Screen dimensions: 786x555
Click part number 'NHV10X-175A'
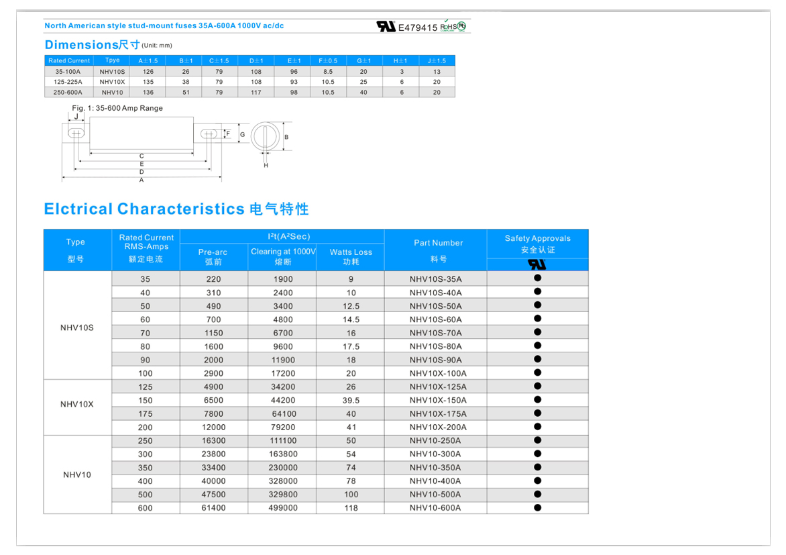tap(438, 414)
